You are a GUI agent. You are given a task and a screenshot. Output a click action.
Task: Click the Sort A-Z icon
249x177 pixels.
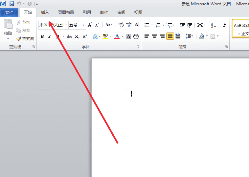tap(213, 25)
